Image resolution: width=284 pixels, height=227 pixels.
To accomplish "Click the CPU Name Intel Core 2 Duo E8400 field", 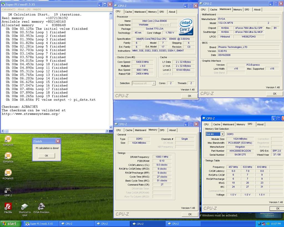I will (x=154, y=21).
